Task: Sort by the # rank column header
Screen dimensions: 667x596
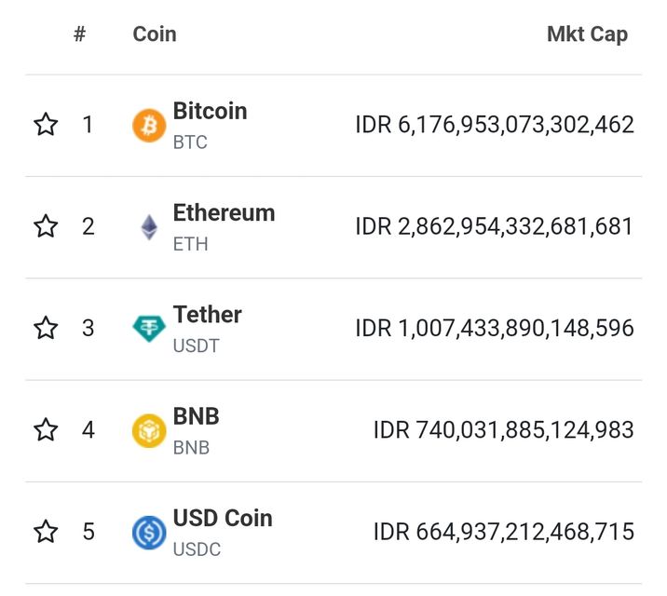Action: [80, 34]
